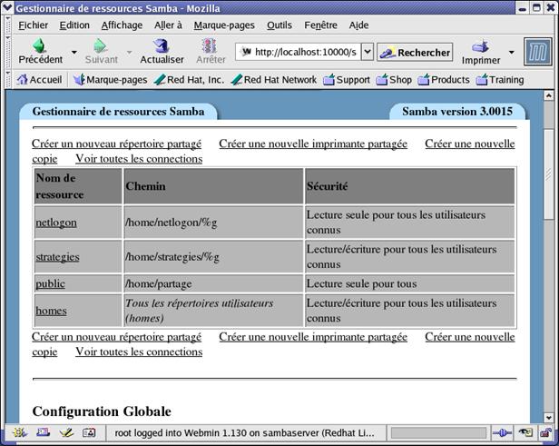The image size is (559, 446).
Task: Expand the Précédent history dropdown arrow
Action: point(74,52)
